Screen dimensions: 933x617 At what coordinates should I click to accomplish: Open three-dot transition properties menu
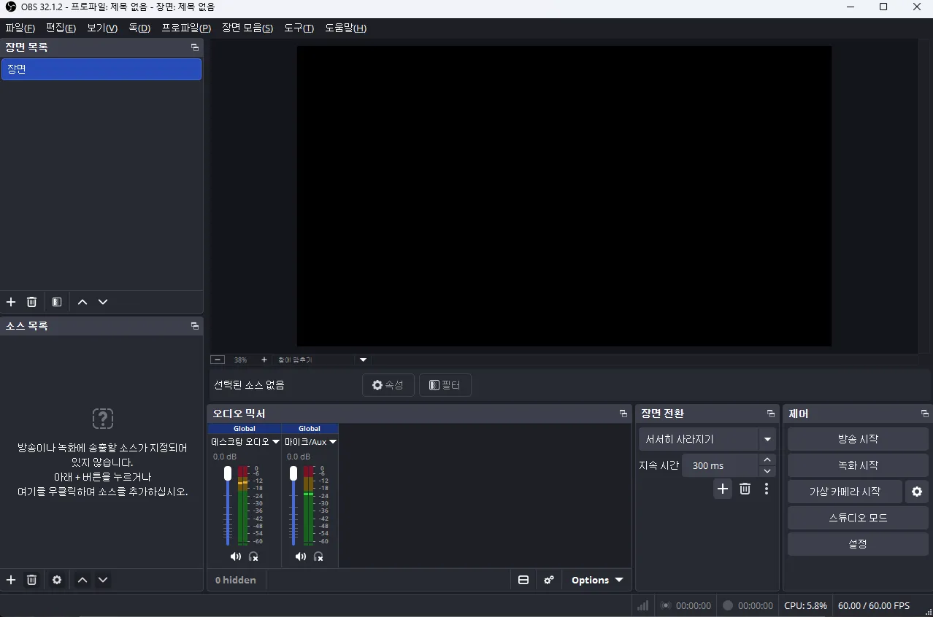pos(767,489)
